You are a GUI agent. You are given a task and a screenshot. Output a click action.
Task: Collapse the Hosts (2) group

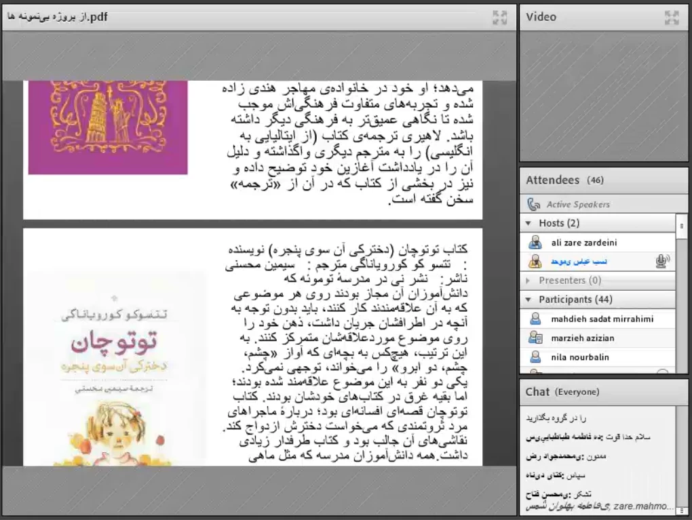click(529, 223)
